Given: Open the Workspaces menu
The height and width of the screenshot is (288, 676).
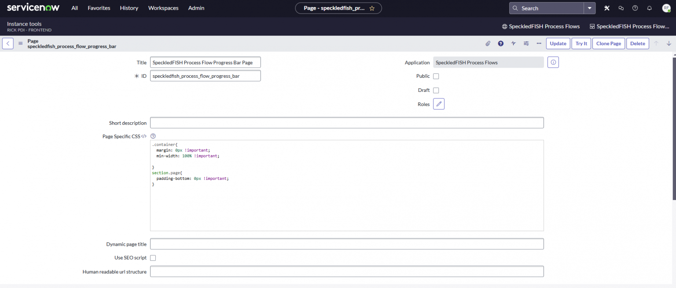Looking at the screenshot, I should tap(163, 8).
